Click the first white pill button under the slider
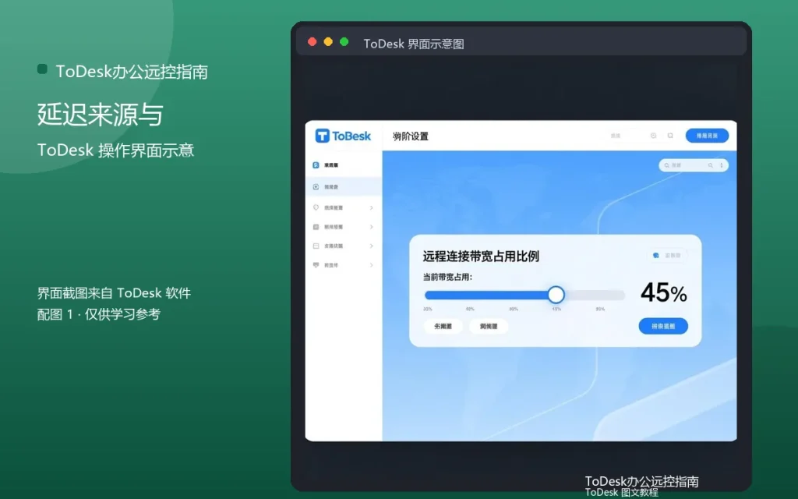798x499 pixels. click(443, 327)
